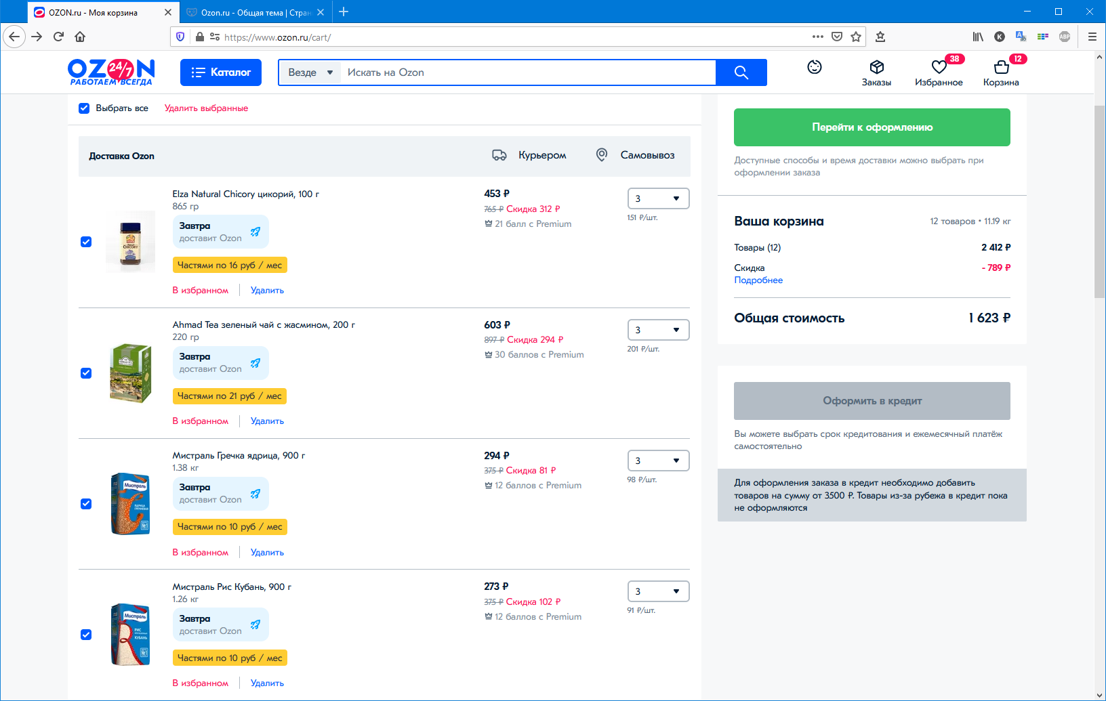
Task: Click the page vertical scrollbar thumb
Action: (1099, 201)
